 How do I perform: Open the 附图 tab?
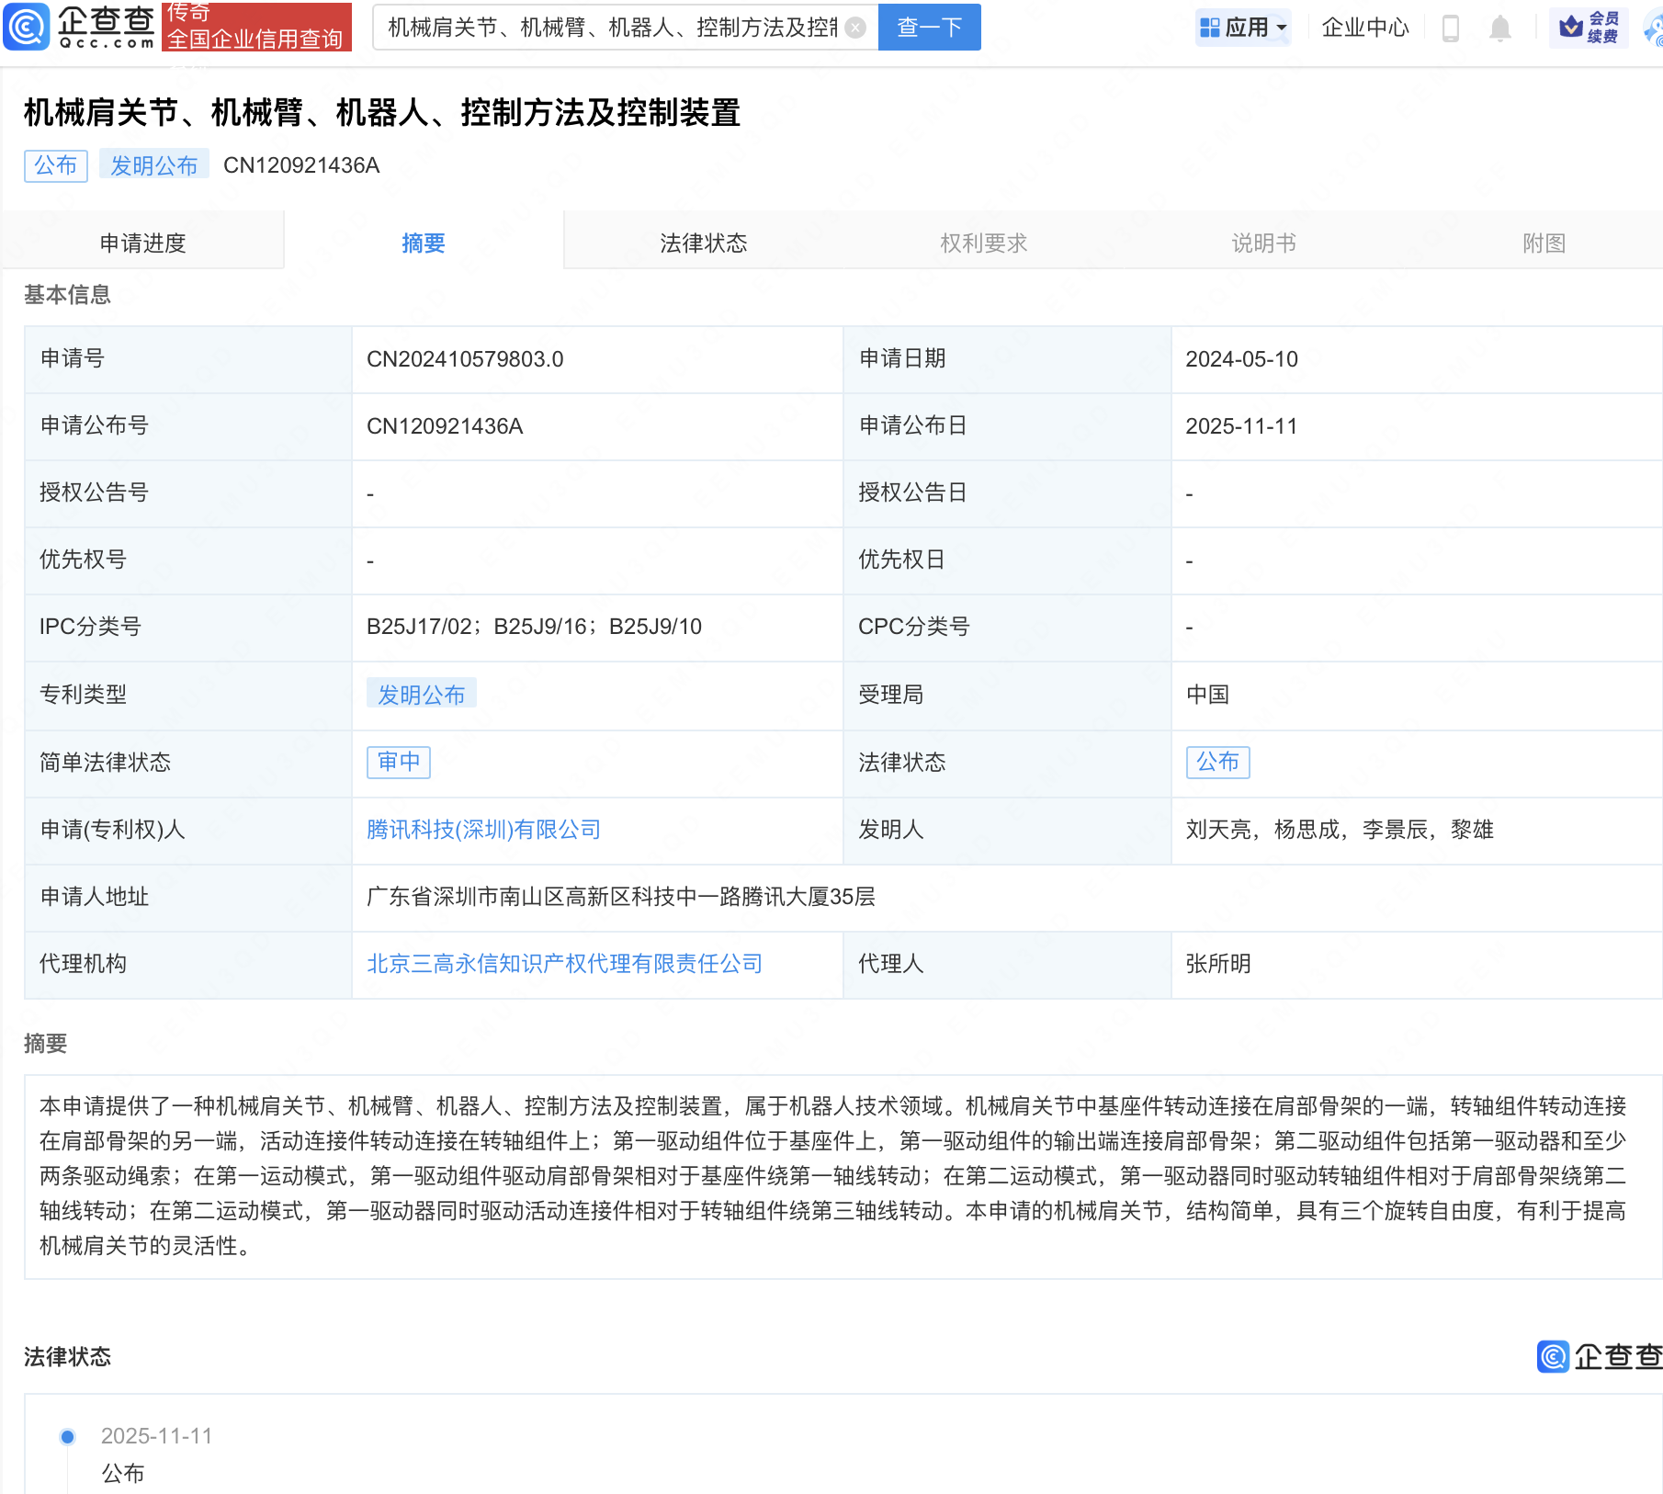click(x=1543, y=243)
